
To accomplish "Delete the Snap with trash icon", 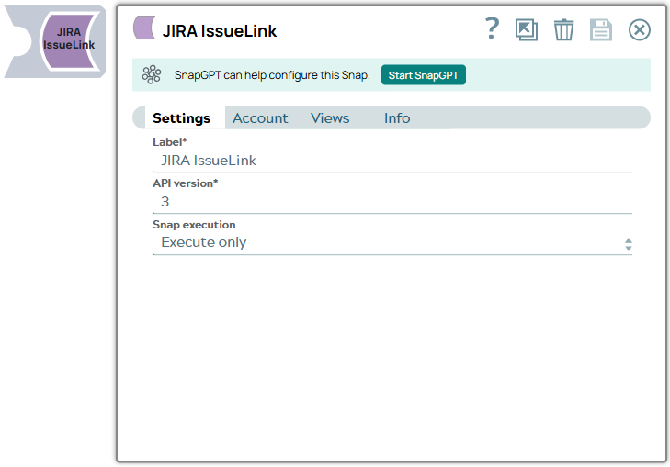I will [563, 30].
